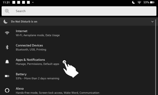
Task: Click the Bluetooth icon beside Connected Devices
Action: click(7, 47)
